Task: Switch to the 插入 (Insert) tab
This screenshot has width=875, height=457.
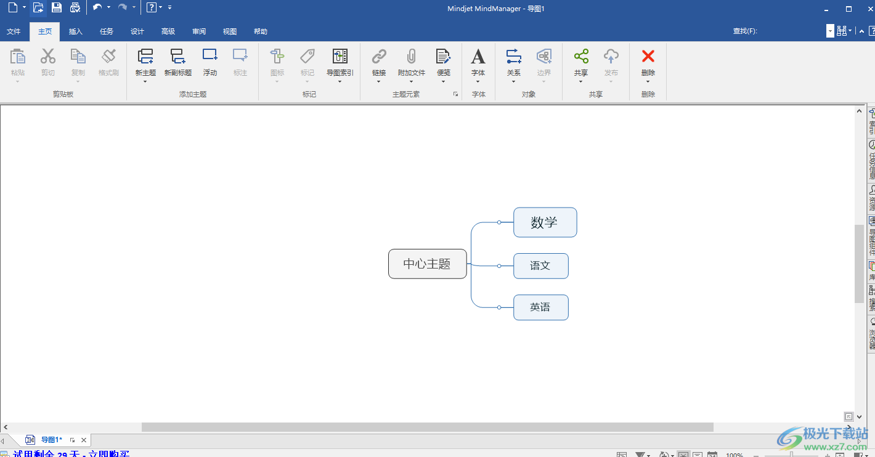Action: point(75,31)
